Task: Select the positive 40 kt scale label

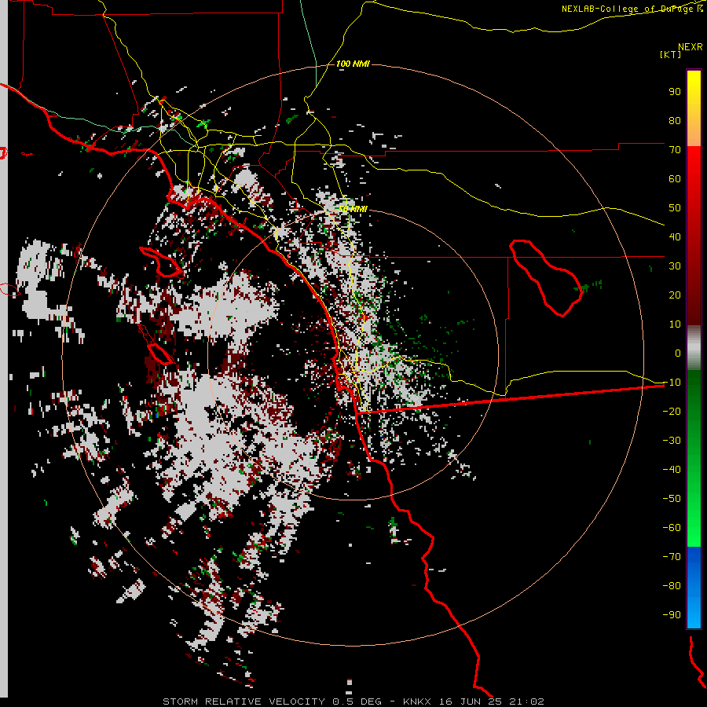Action: [675, 237]
